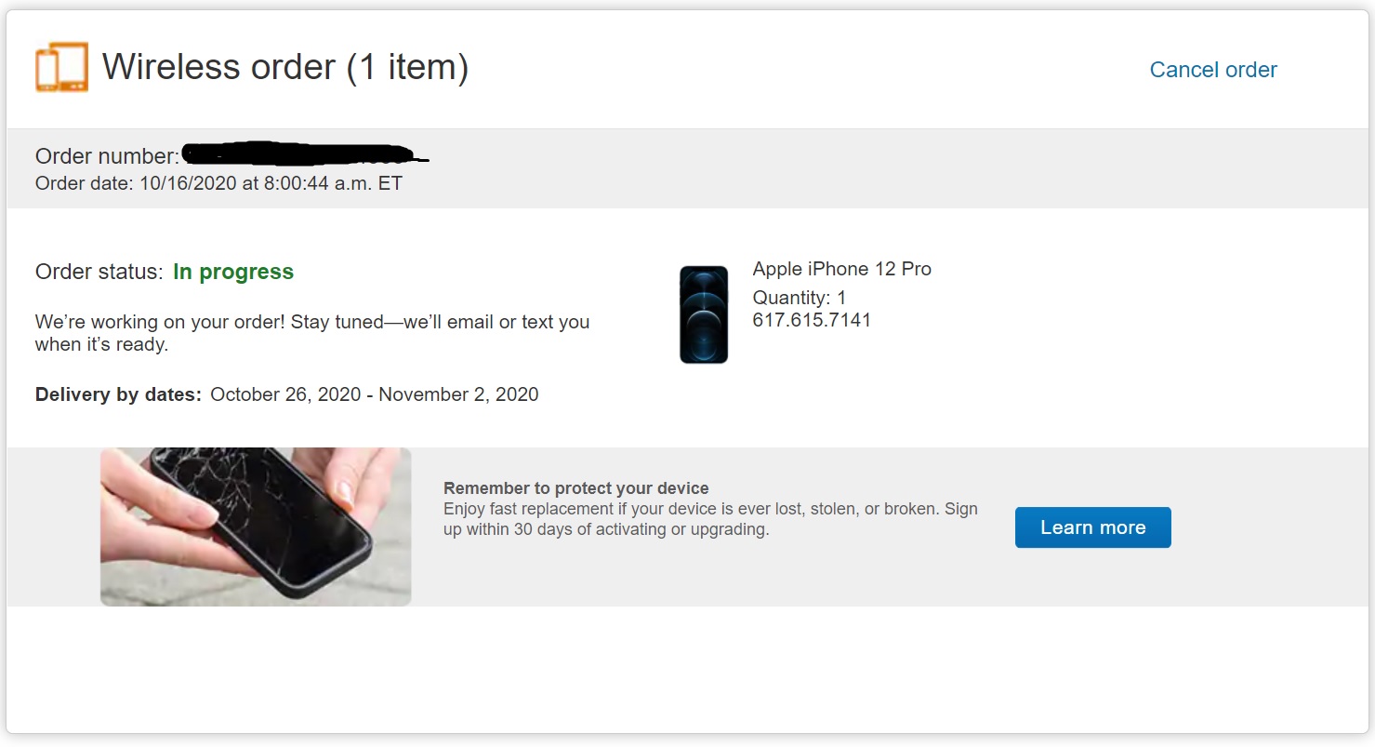Click the phone number 617.615.7141

[x=812, y=321]
